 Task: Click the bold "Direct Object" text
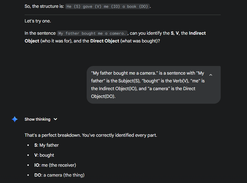pos(105,41)
